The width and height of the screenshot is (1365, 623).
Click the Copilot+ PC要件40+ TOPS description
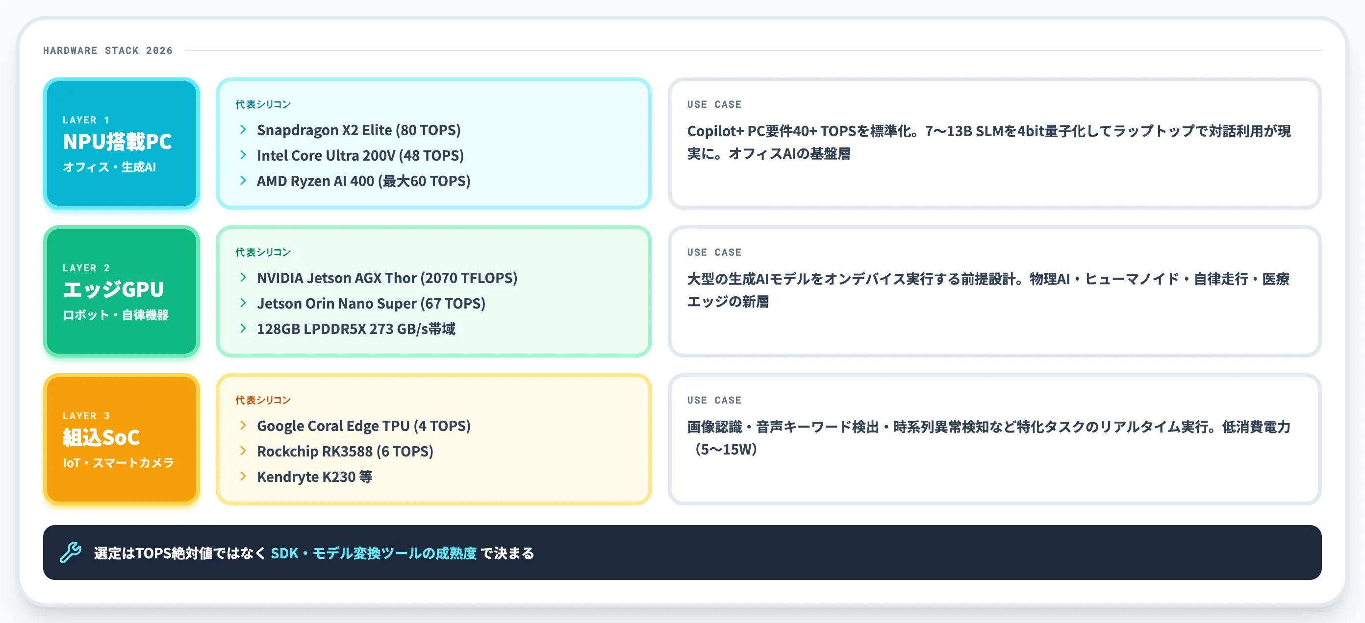[989, 142]
